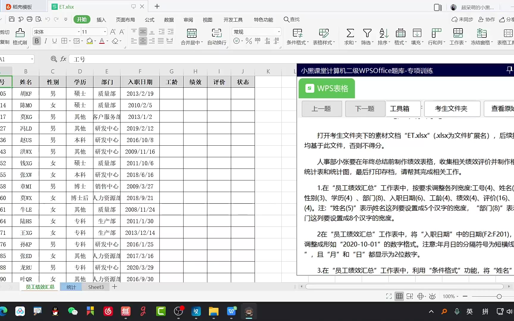Image resolution: width=514 pixels, height=321 pixels.
Task: Click the Sort A-Z icon
Action: click(384, 33)
